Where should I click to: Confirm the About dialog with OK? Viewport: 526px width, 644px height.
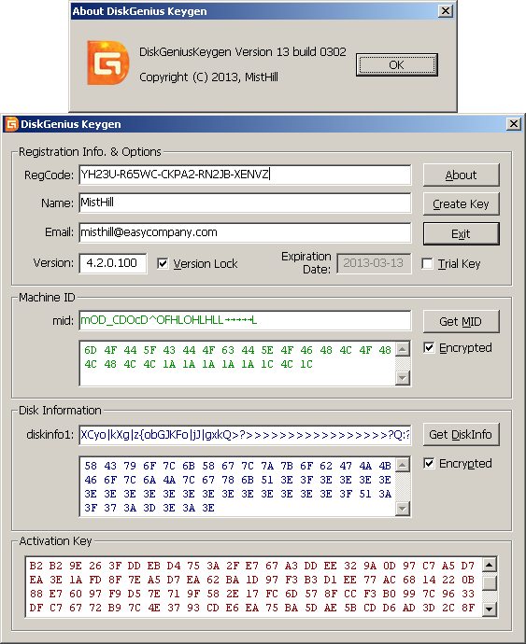point(397,65)
